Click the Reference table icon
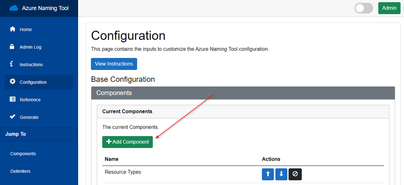 tap(12, 99)
